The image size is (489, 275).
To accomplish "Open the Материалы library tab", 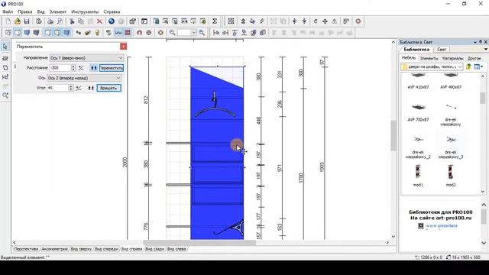I will (452, 58).
